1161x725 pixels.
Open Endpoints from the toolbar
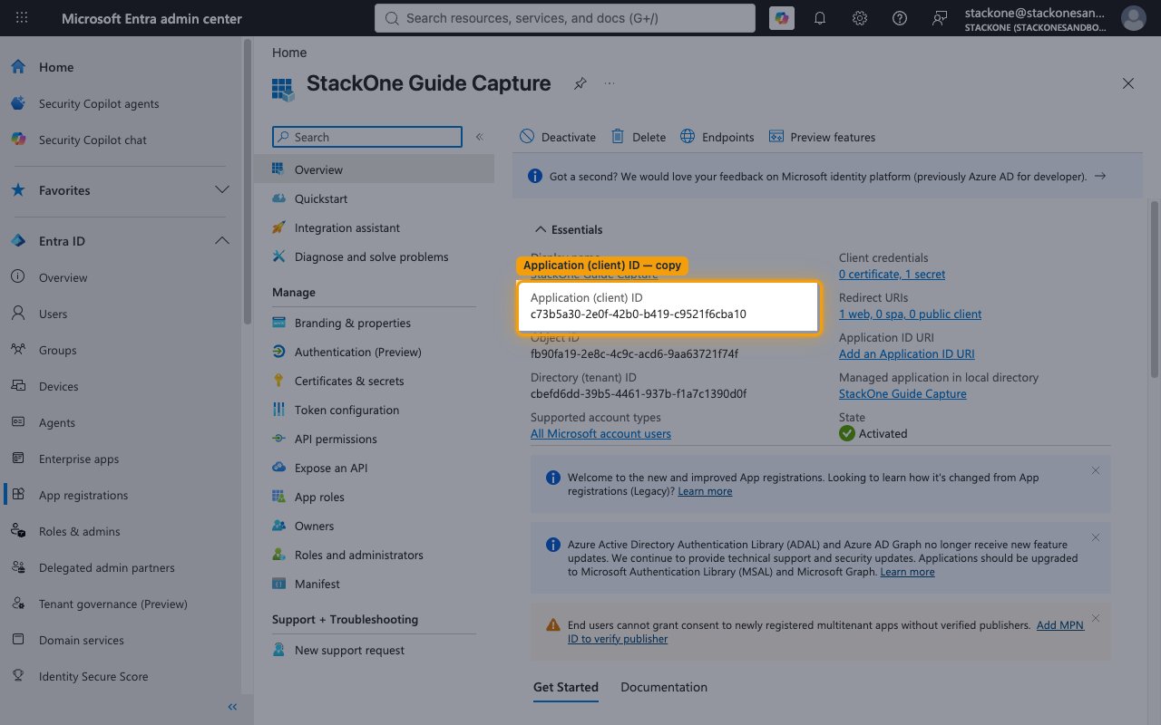(717, 137)
